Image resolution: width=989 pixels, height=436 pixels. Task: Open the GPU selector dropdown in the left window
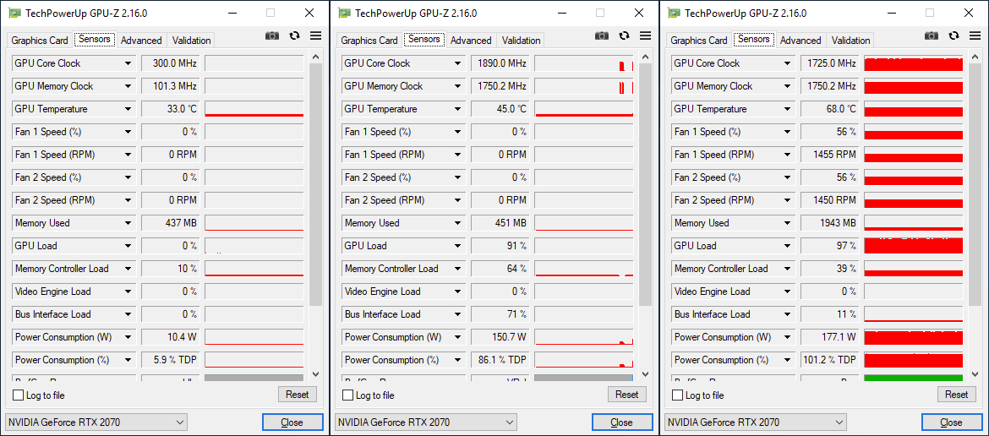[96, 422]
